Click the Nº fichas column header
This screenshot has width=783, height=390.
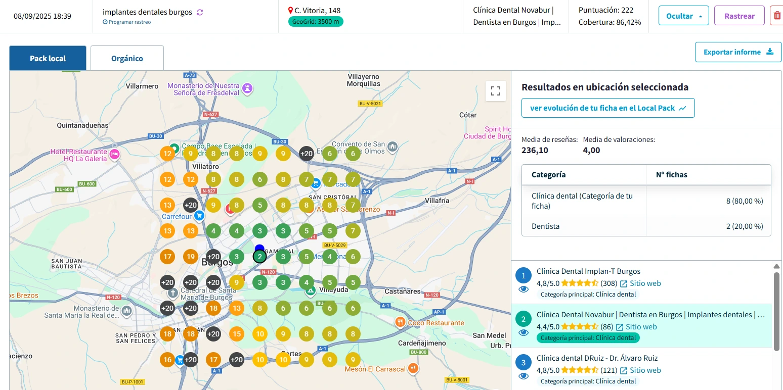(709, 175)
